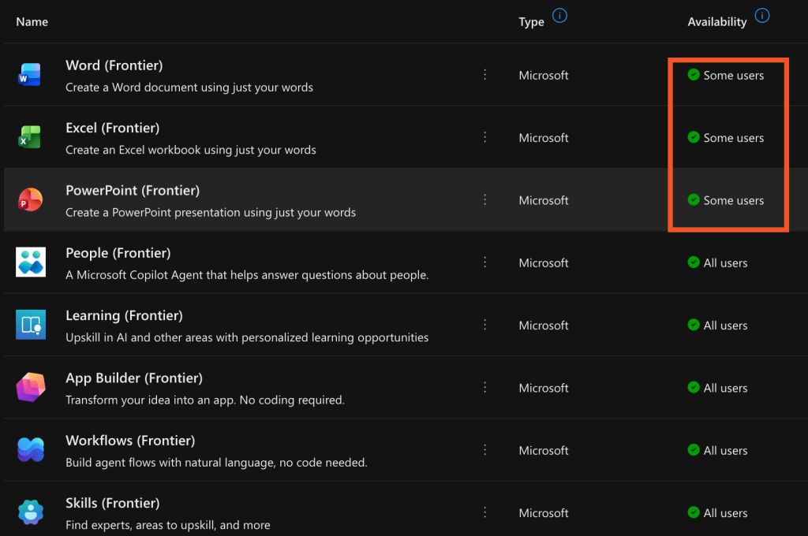Open the Excel (Frontier) agent name link

point(112,128)
